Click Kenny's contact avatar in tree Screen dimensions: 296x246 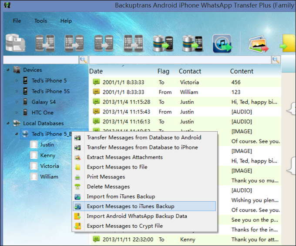pyautogui.click(x=34, y=155)
